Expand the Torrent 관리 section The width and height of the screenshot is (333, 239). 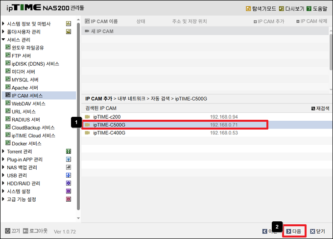click(3, 152)
